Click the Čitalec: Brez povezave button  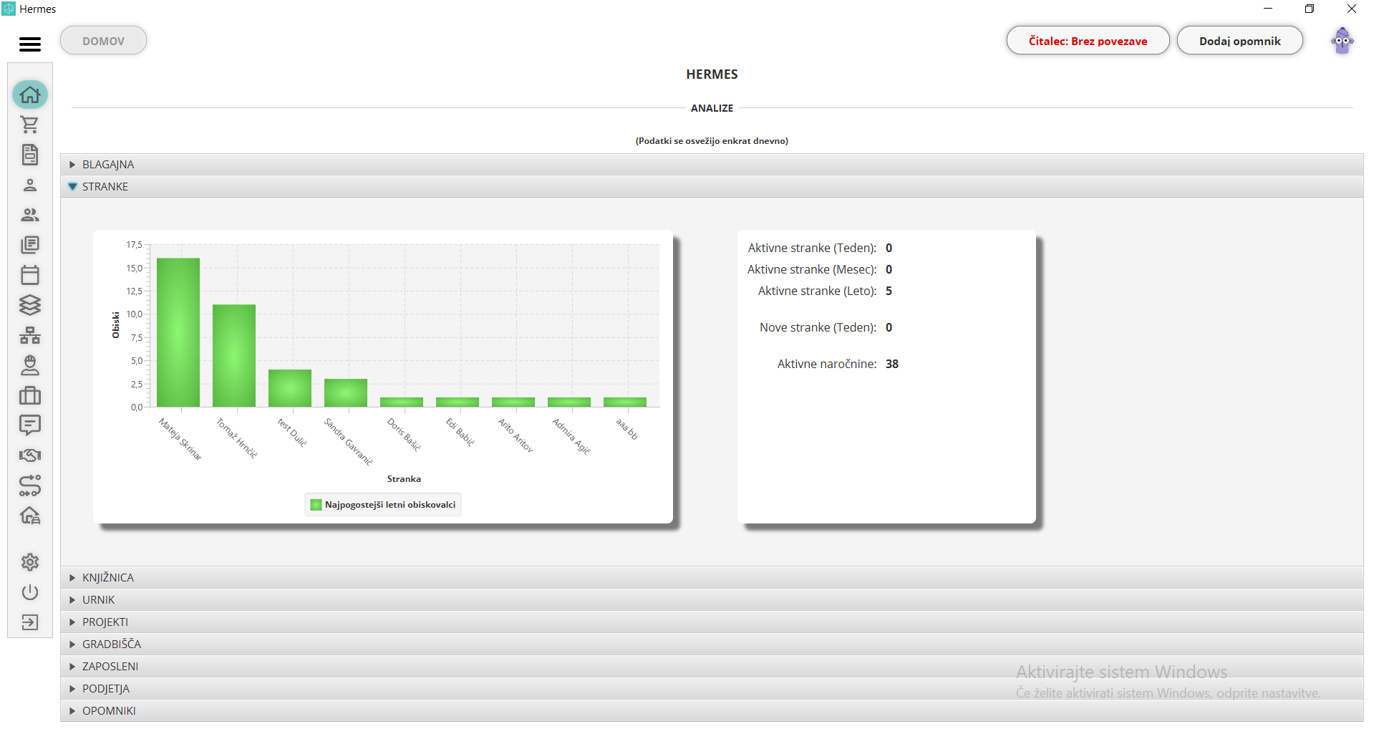pos(1088,41)
